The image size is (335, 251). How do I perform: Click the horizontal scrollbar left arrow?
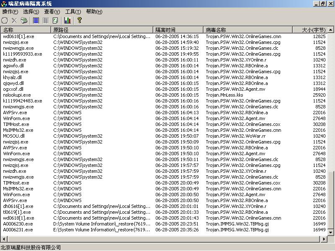coord(4,239)
